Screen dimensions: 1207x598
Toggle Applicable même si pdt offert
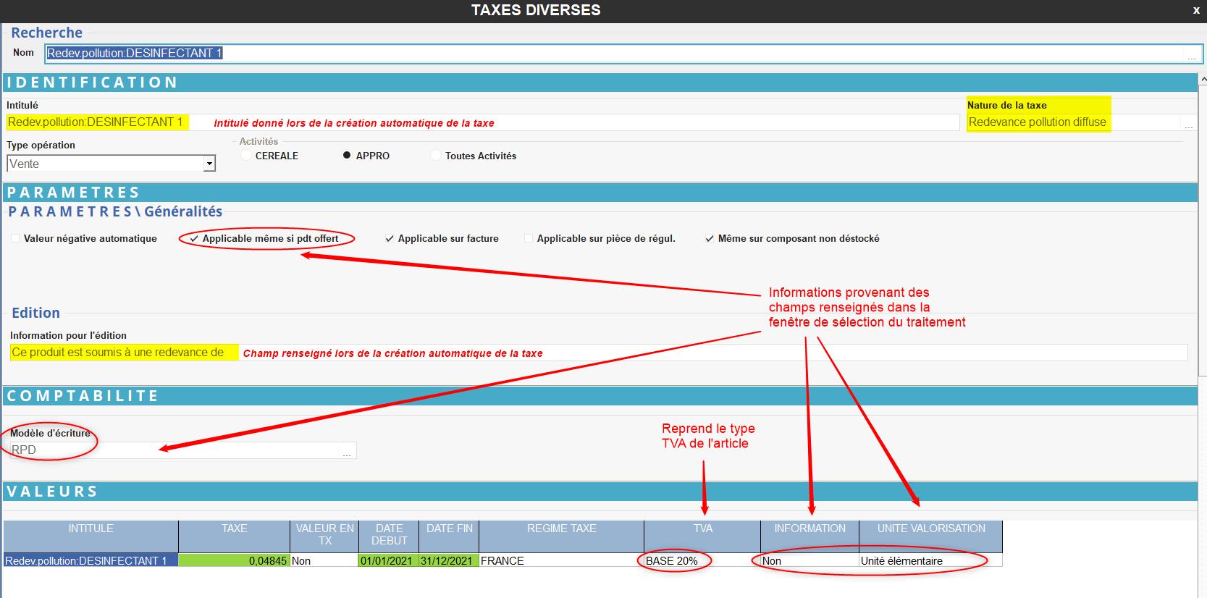194,238
